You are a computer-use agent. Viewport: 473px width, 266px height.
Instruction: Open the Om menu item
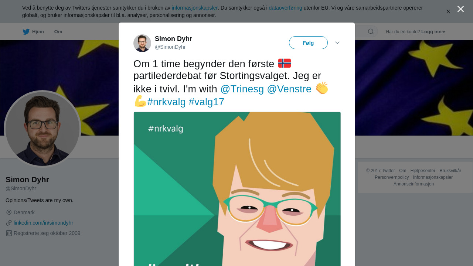pos(58,32)
